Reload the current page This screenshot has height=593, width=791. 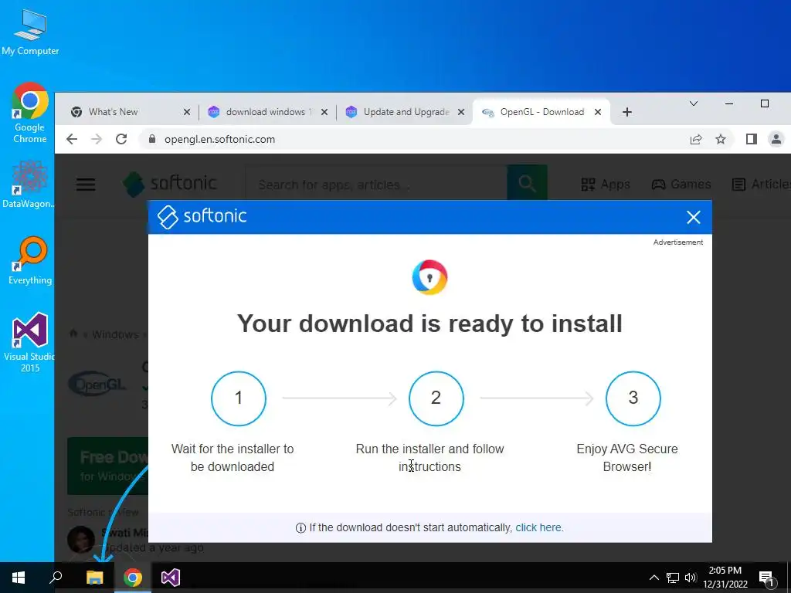tap(121, 139)
